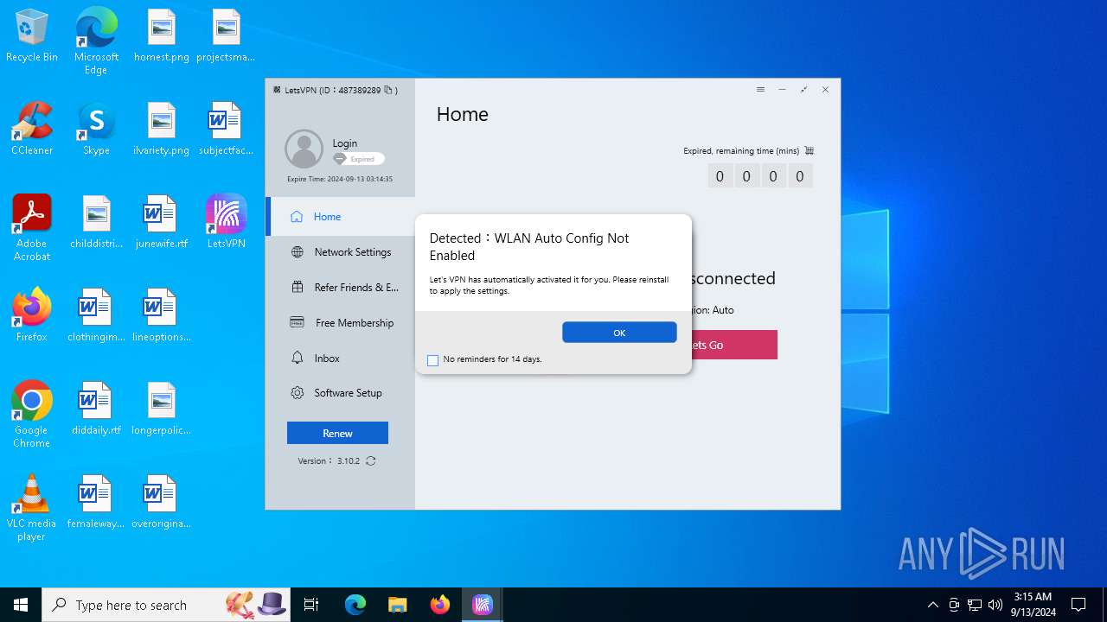Confirm the WLAN dialog with OK
The height and width of the screenshot is (622, 1107).
(619, 333)
